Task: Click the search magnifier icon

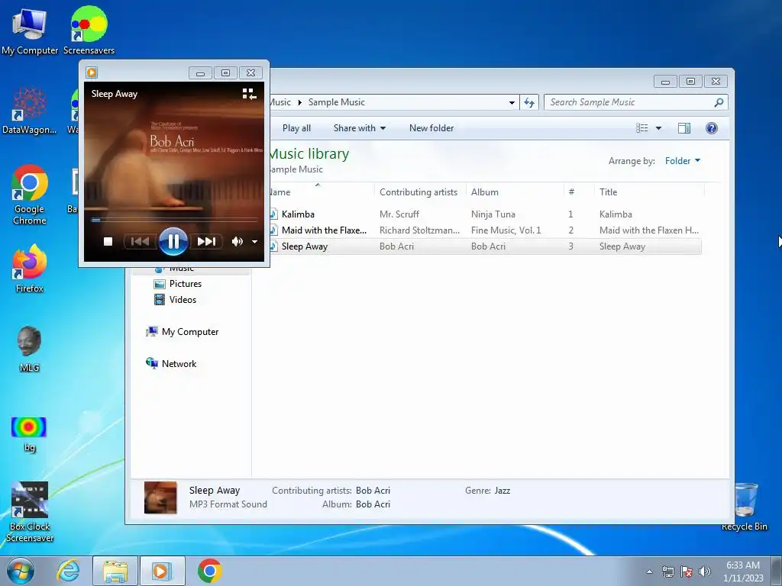Action: (x=719, y=102)
